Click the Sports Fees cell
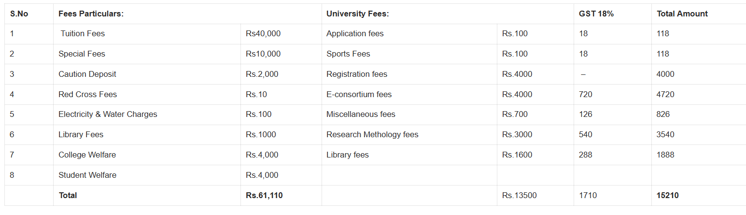The image size is (746, 215). point(348,54)
